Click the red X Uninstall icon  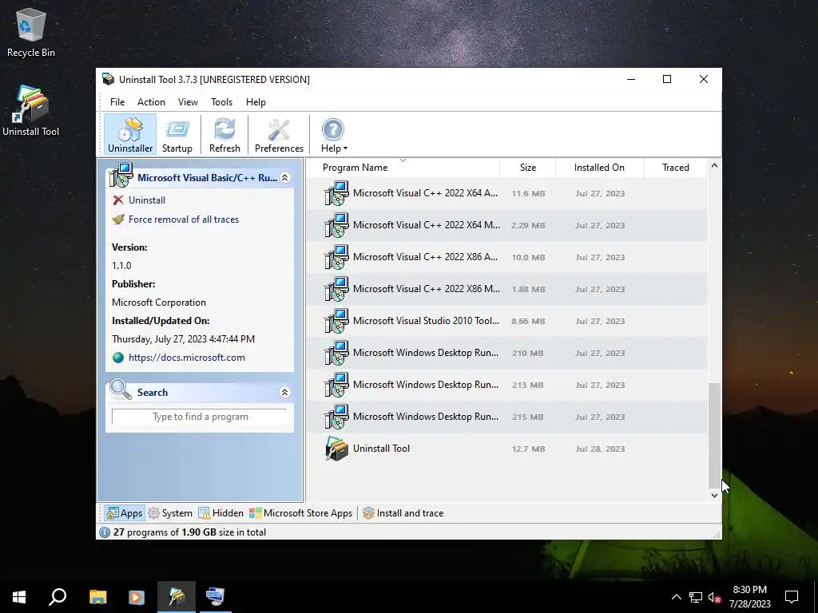coord(118,200)
